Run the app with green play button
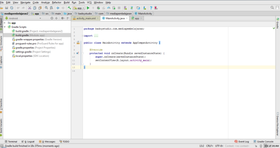 [88, 8]
